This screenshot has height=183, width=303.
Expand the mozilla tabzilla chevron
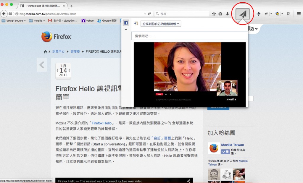pos(256,29)
